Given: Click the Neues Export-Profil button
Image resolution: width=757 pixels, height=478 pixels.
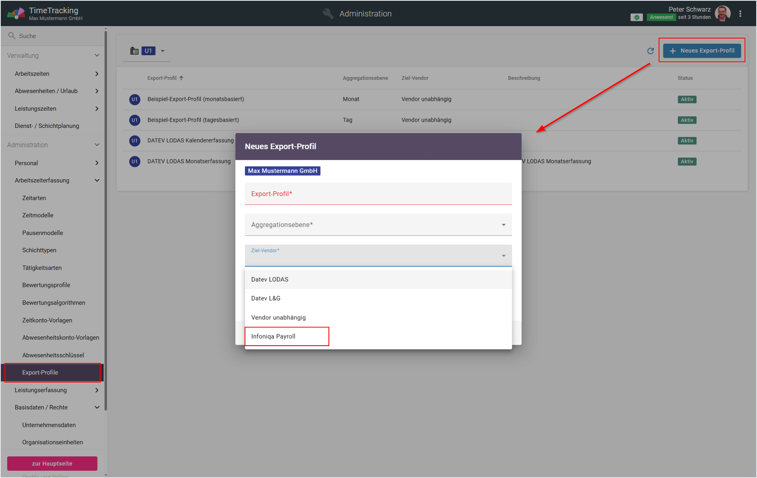Looking at the screenshot, I should [702, 51].
